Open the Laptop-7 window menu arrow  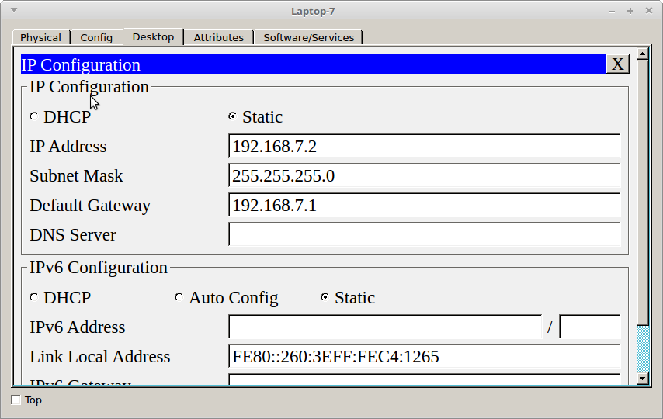click(14, 10)
